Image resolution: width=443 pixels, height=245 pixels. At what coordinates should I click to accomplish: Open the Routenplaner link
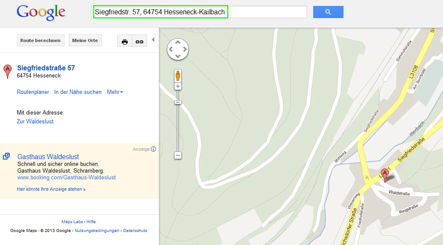pyautogui.click(x=33, y=92)
